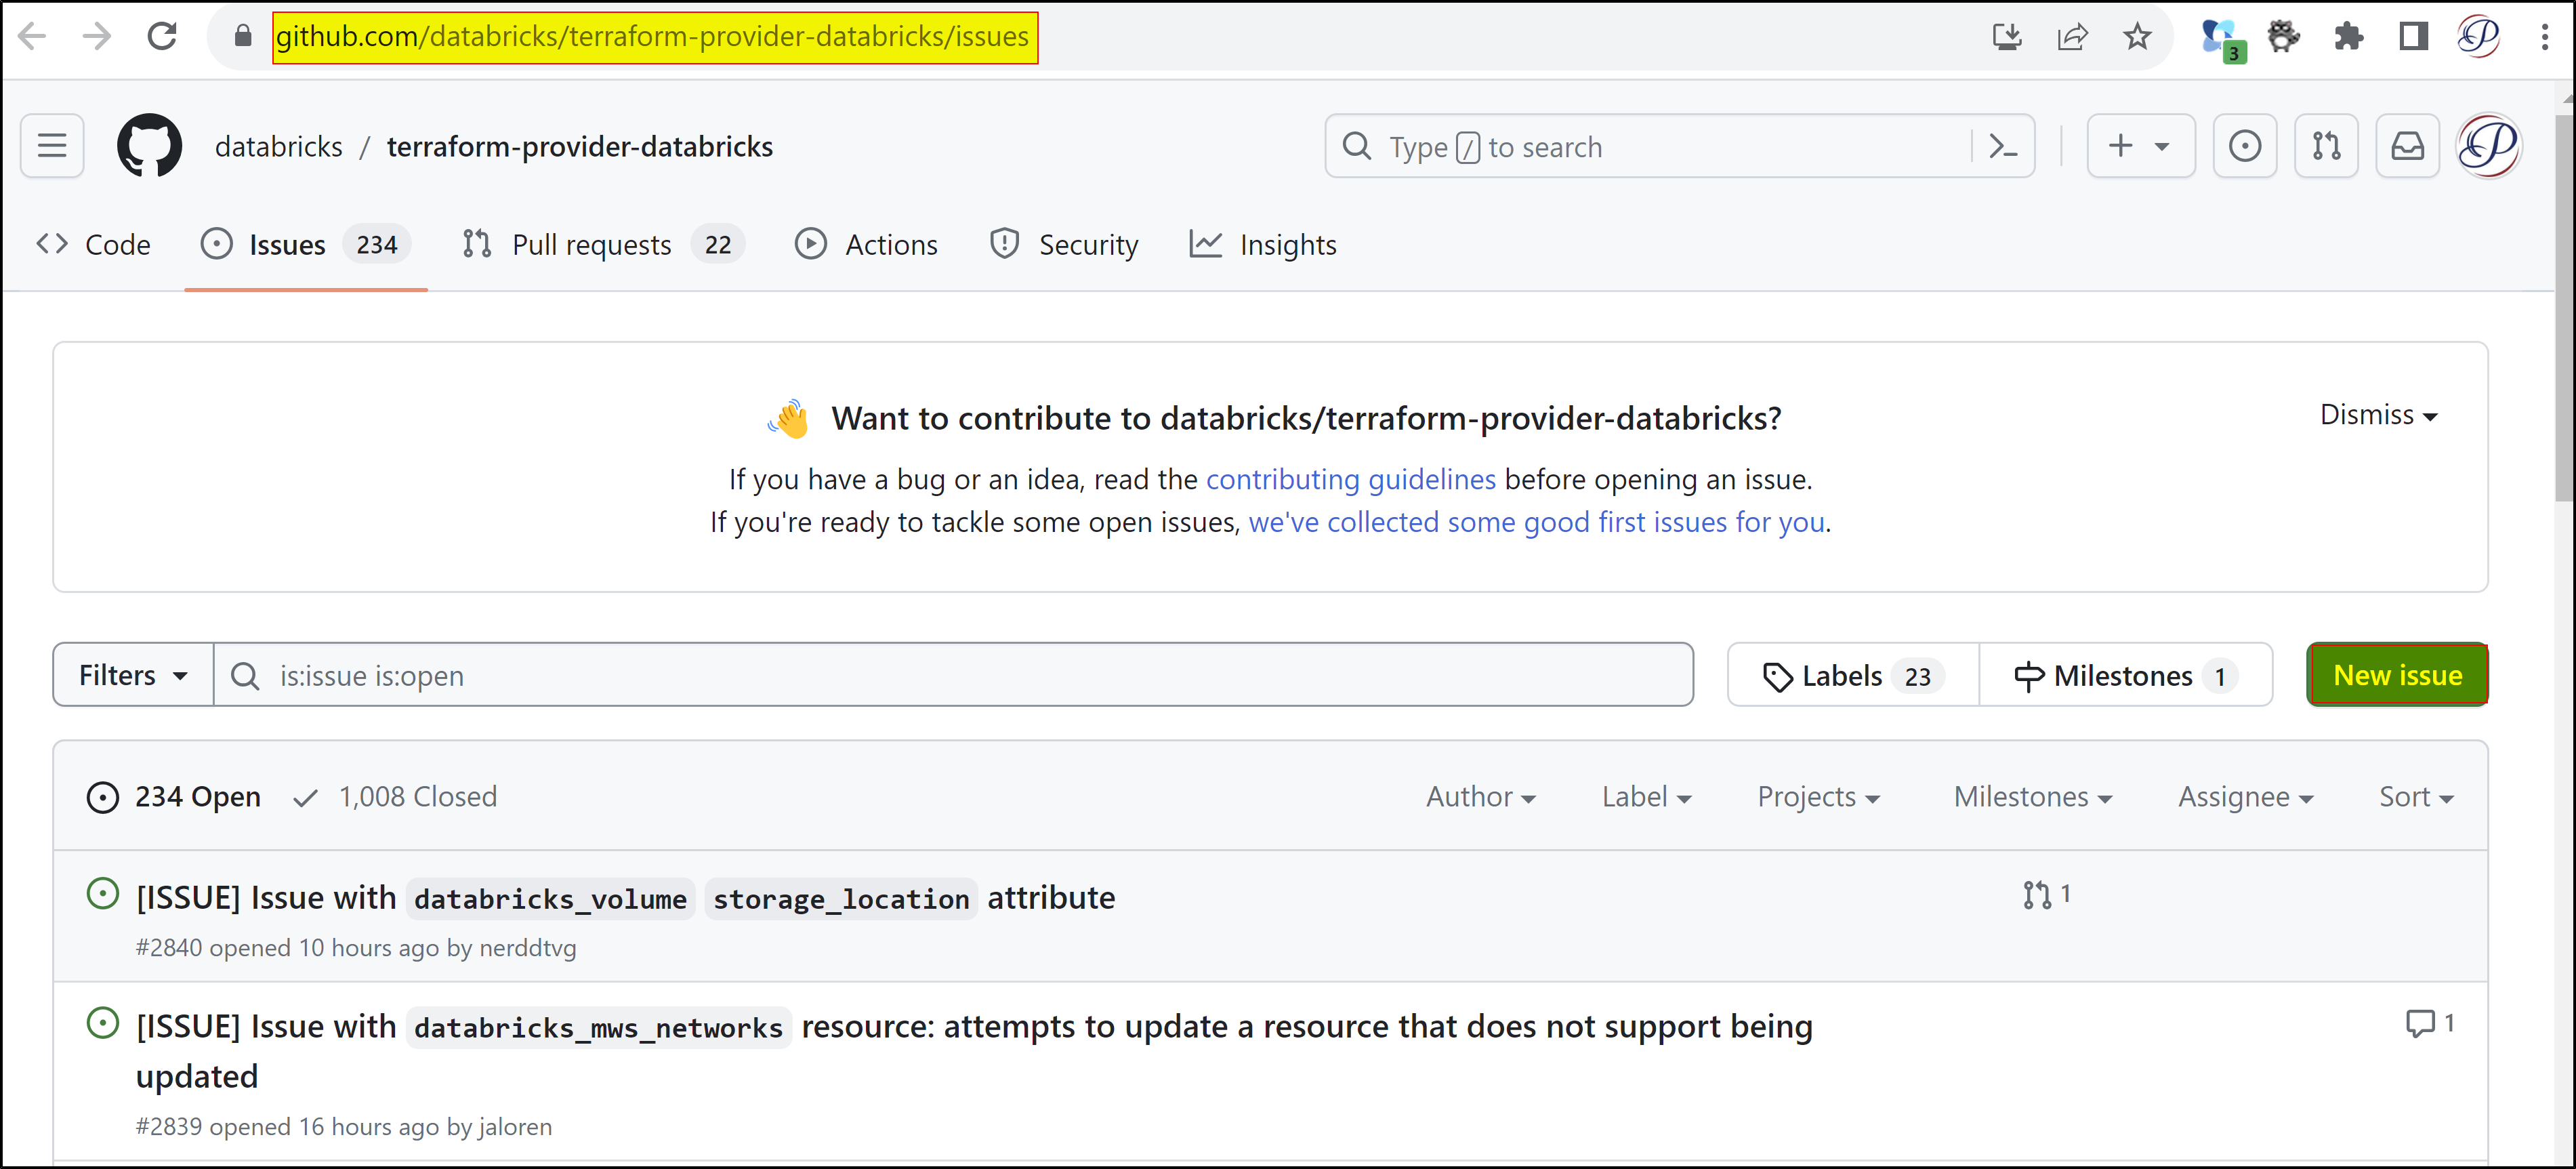Open the databricks_mws_networks resource issue
The image size is (2576, 1169).
tap(974, 1050)
